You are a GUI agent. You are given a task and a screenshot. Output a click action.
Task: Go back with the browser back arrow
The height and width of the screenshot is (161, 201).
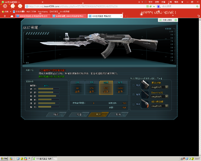[x=5, y=6]
